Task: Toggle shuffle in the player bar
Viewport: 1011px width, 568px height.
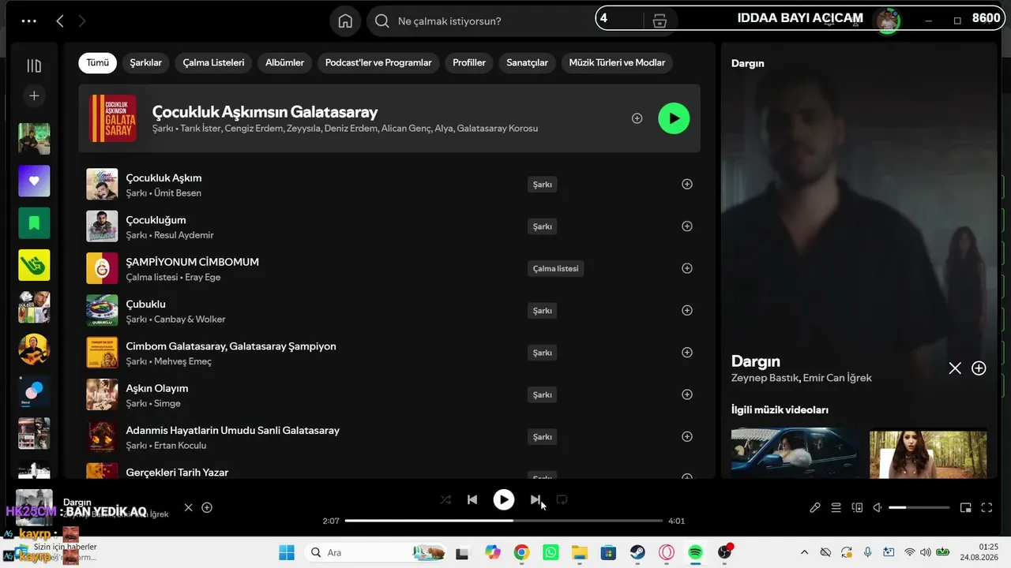Action: 445,499
